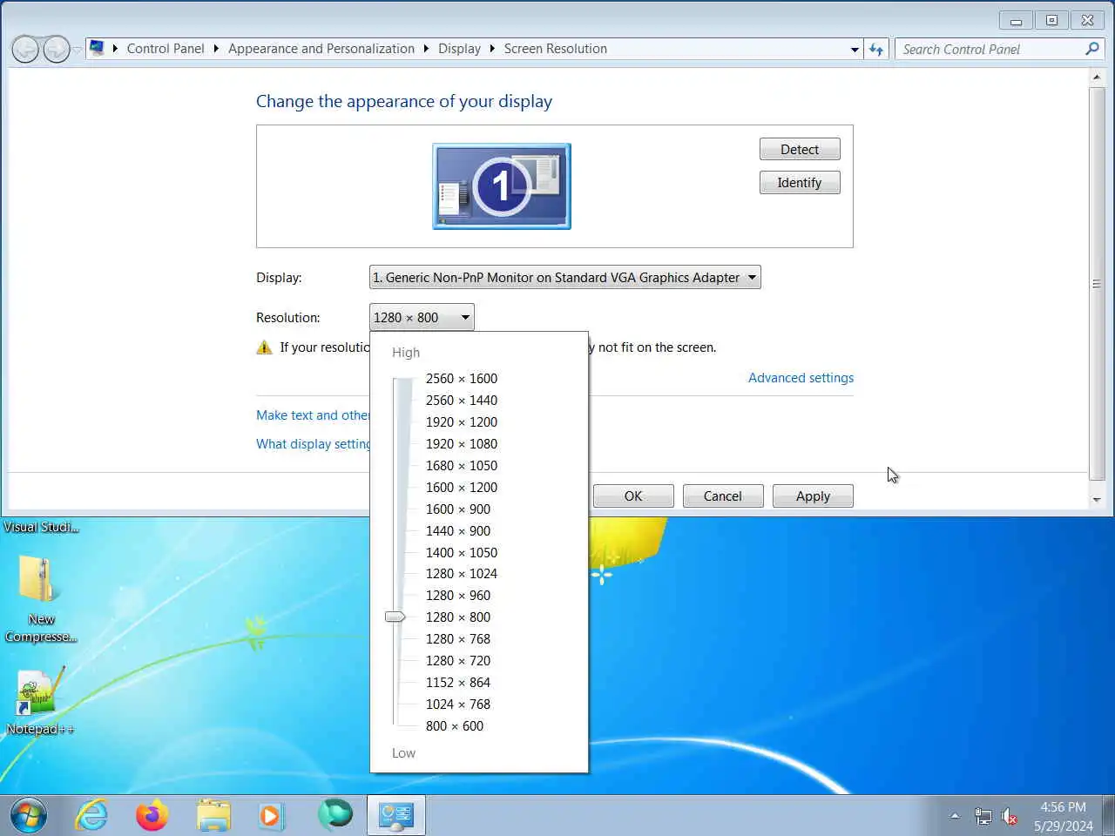Open the Display monitor dropdown

coord(564,277)
